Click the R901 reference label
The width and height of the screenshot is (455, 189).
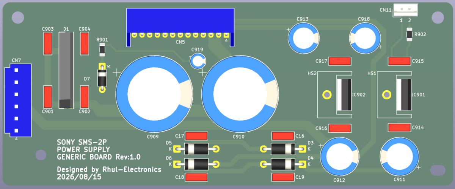coord(102,39)
